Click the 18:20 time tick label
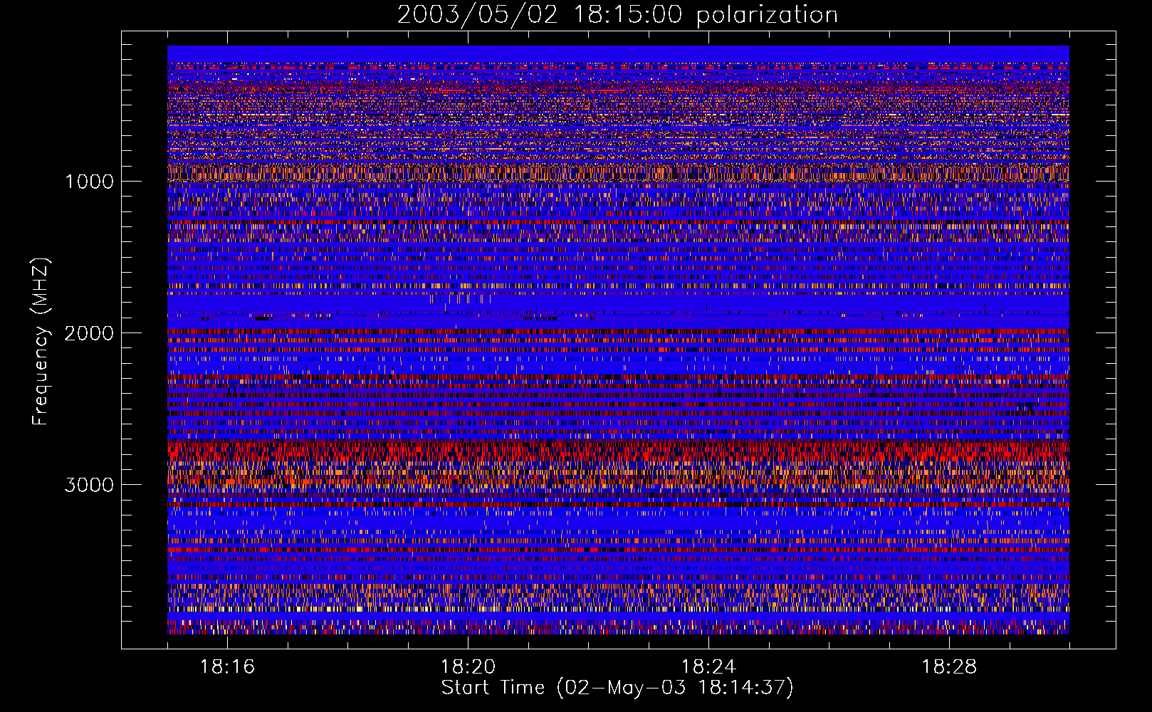Image resolution: width=1152 pixels, height=712 pixels. click(468, 667)
